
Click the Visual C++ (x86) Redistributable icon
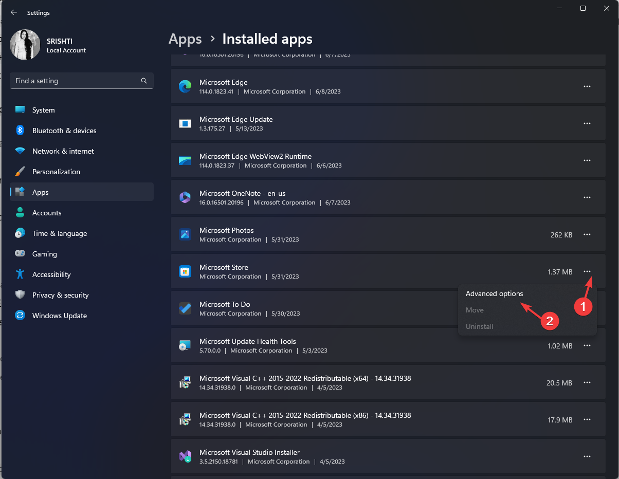click(x=185, y=419)
